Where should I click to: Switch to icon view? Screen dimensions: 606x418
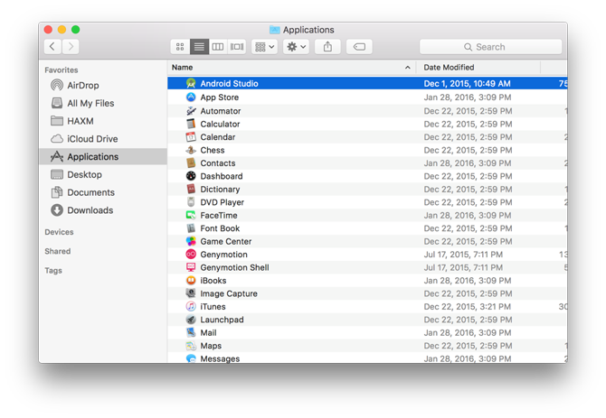tap(180, 47)
